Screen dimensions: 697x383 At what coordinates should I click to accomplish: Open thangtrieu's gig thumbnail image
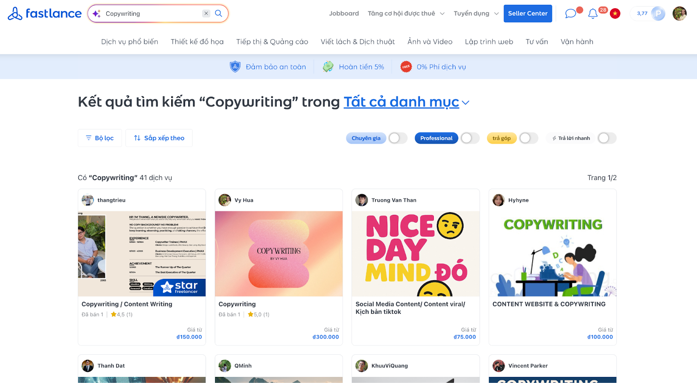point(142,254)
